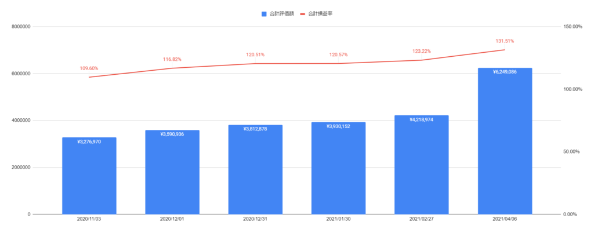This screenshot has height=233, width=594.
Task: Click the ¥3,930,152 bar value label
Action: coord(338,126)
